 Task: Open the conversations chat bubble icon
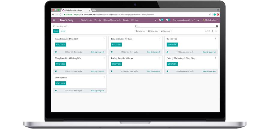coord(167,20)
